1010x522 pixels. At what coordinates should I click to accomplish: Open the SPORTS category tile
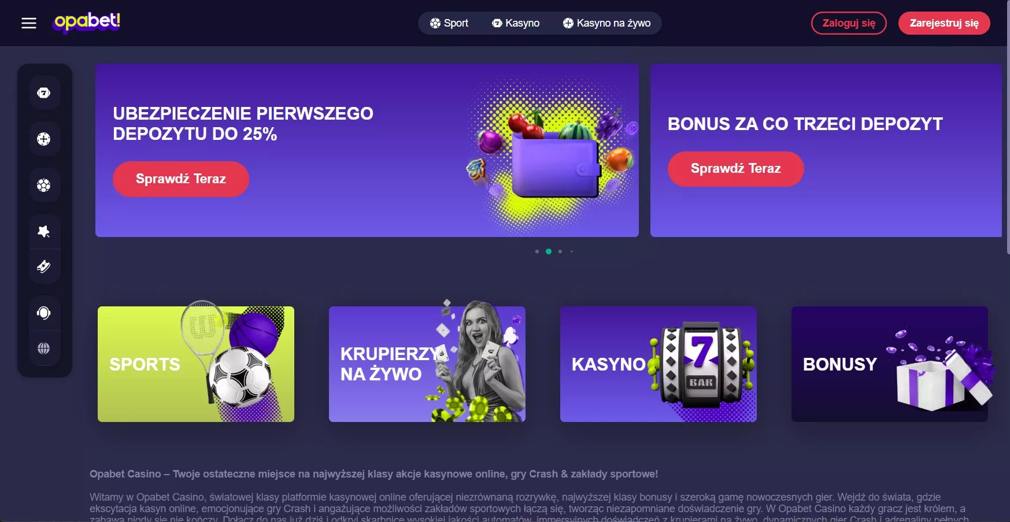(196, 364)
